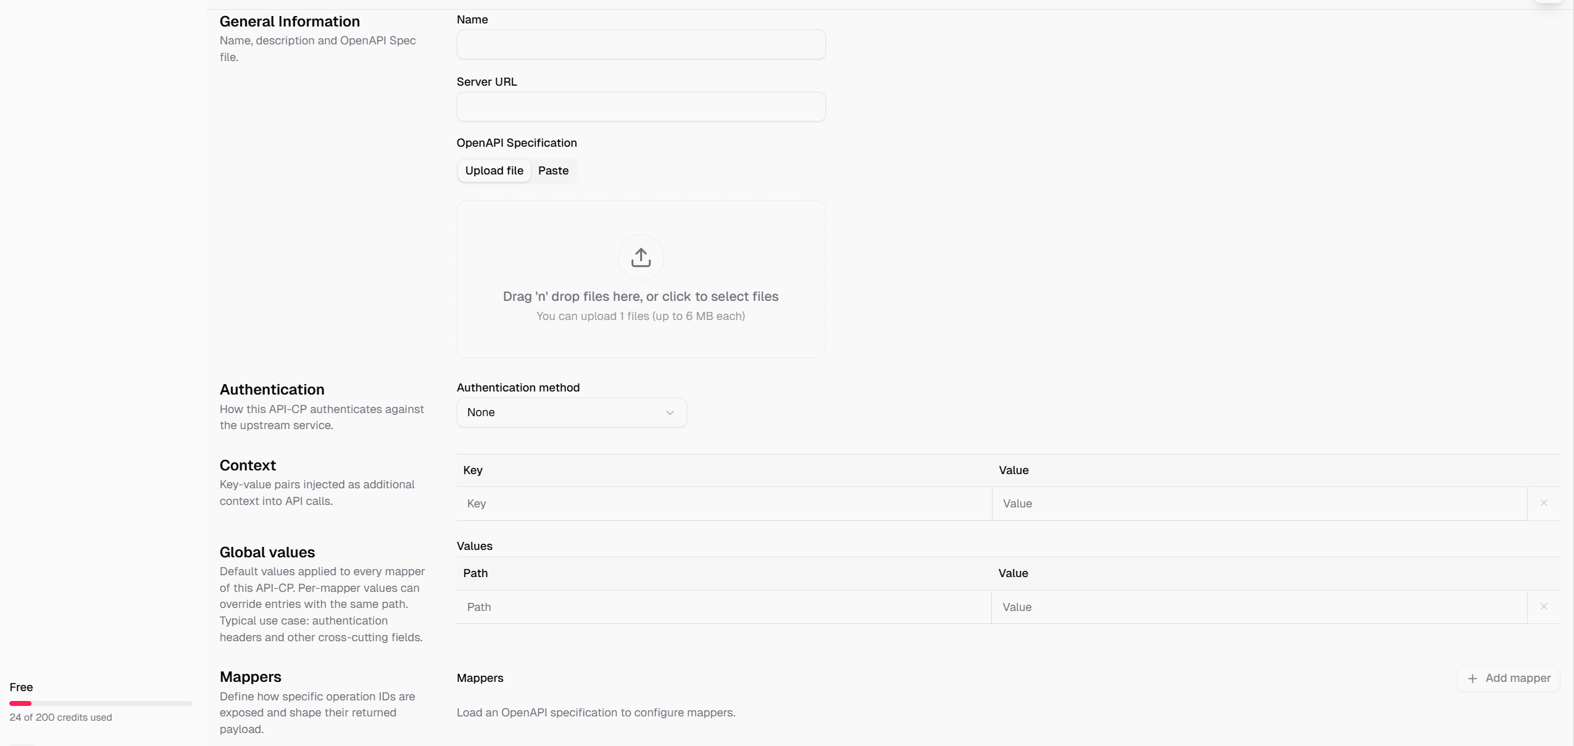Expand the Authentication method chevron
The image size is (1574, 746).
pos(670,412)
